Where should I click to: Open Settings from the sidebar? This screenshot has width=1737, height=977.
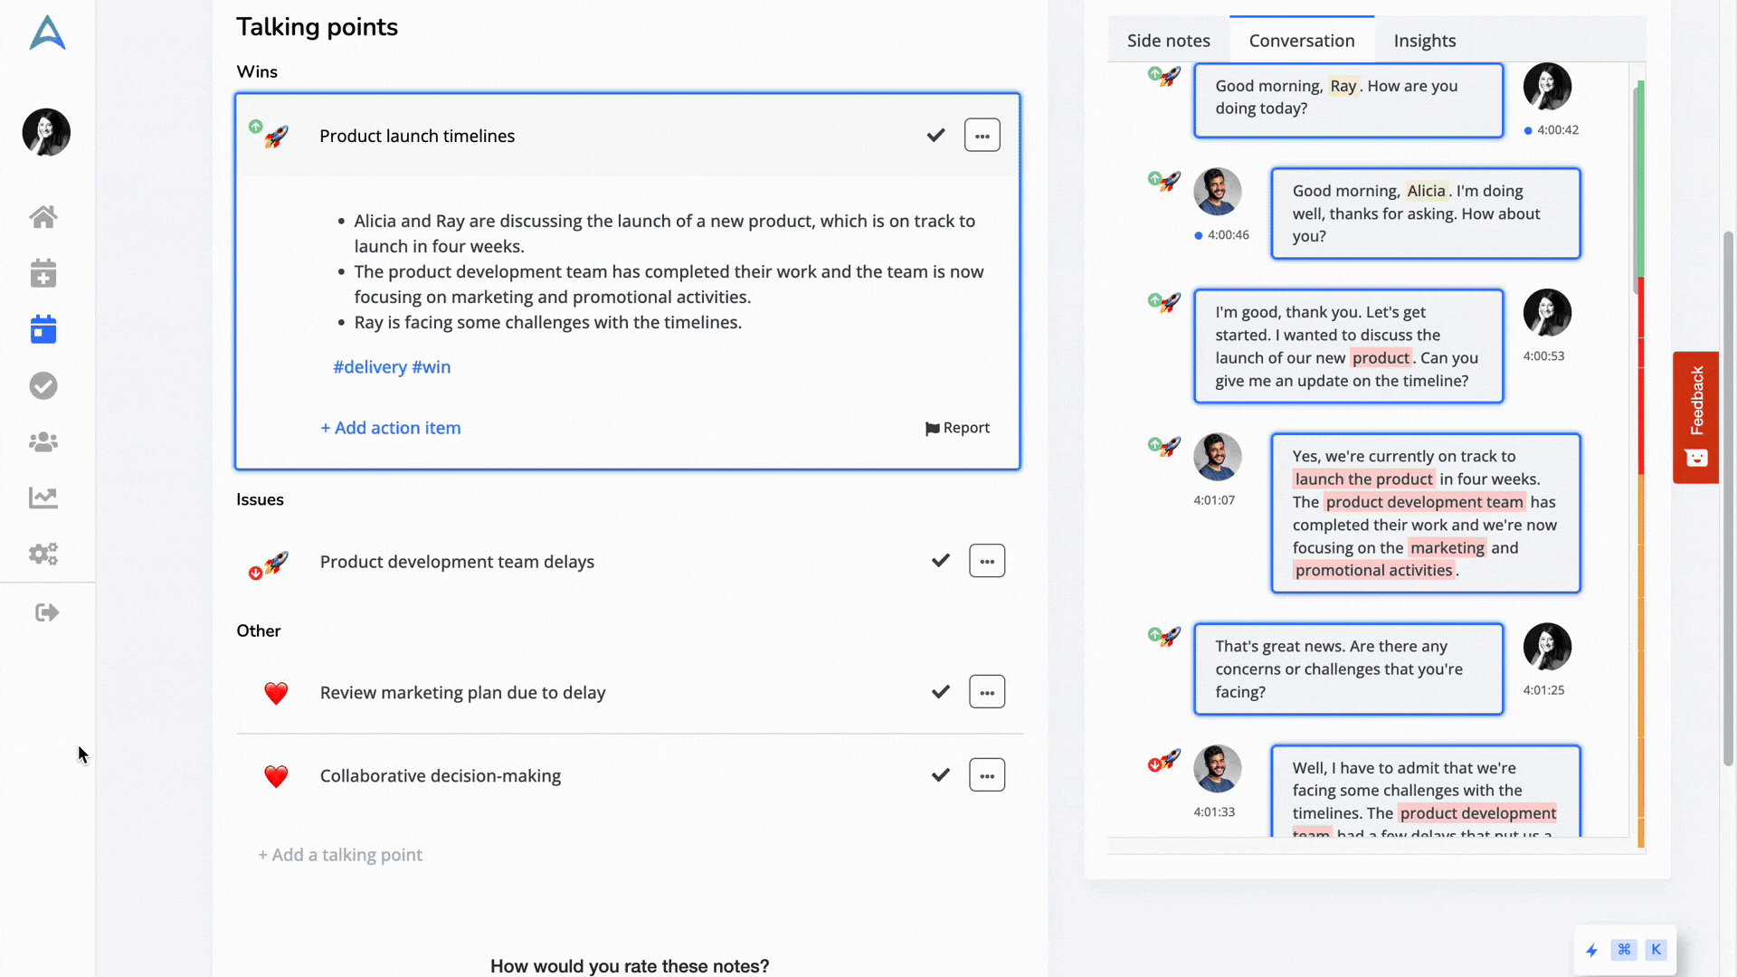point(43,554)
